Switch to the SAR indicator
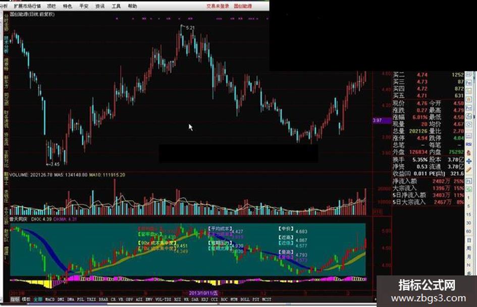477x307 pixels. tap(195, 299)
